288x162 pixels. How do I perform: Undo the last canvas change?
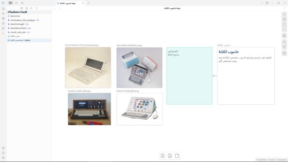click(284, 42)
